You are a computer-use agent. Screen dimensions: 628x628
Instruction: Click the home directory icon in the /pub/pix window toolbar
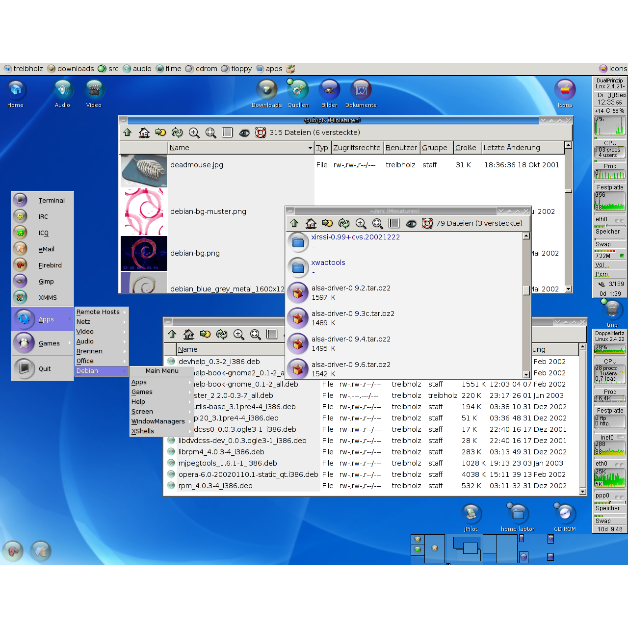(x=144, y=132)
